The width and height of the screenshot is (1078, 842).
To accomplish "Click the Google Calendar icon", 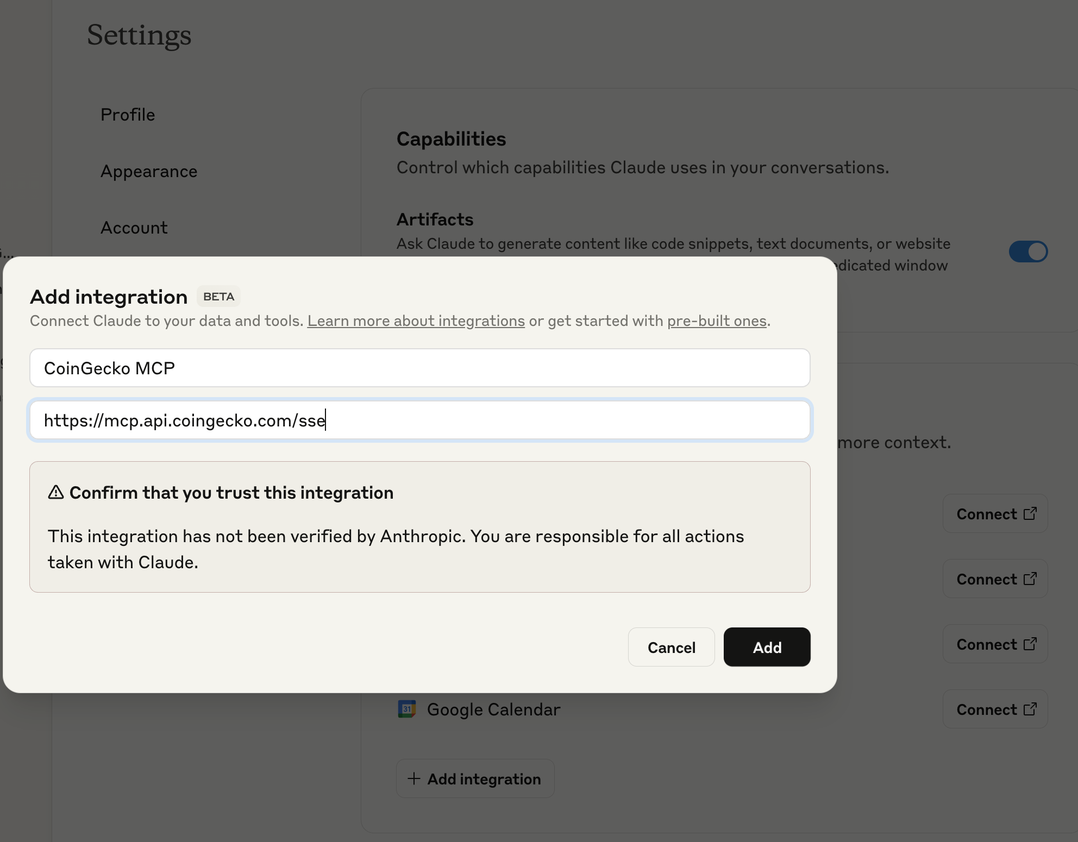I will pyautogui.click(x=407, y=709).
